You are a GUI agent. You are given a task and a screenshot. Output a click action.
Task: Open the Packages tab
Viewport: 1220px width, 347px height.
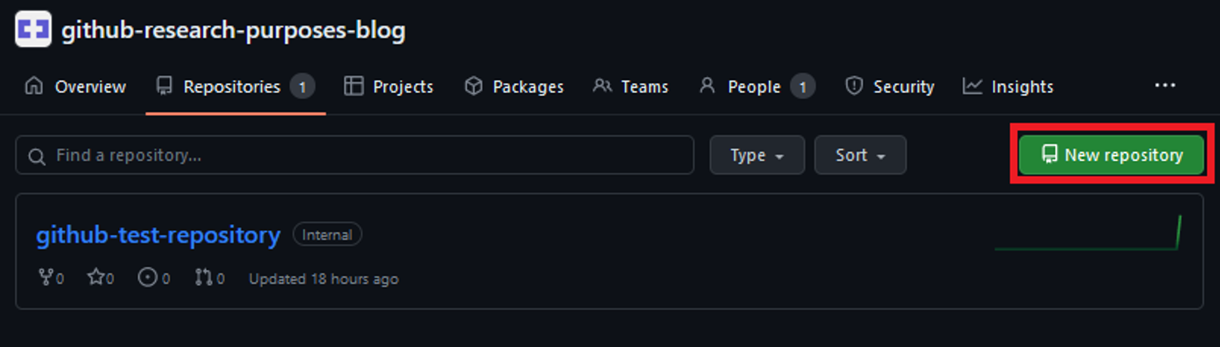click(514, 87)
